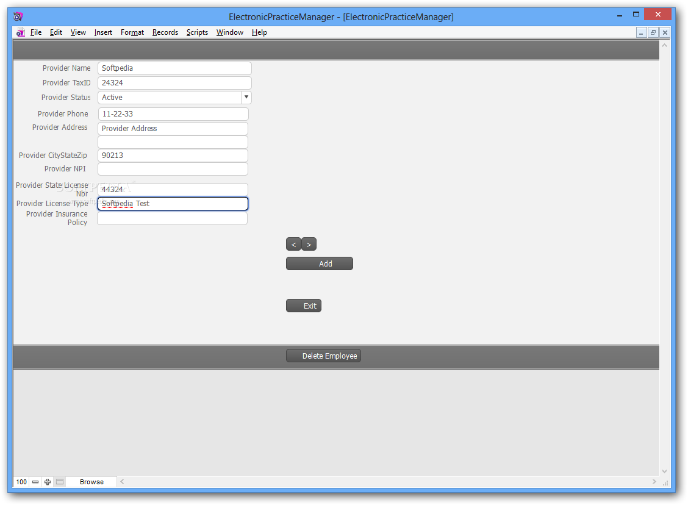The image size is (688, 505).
Task: Minimize the inner document window
Action: (x=642, y=32)
